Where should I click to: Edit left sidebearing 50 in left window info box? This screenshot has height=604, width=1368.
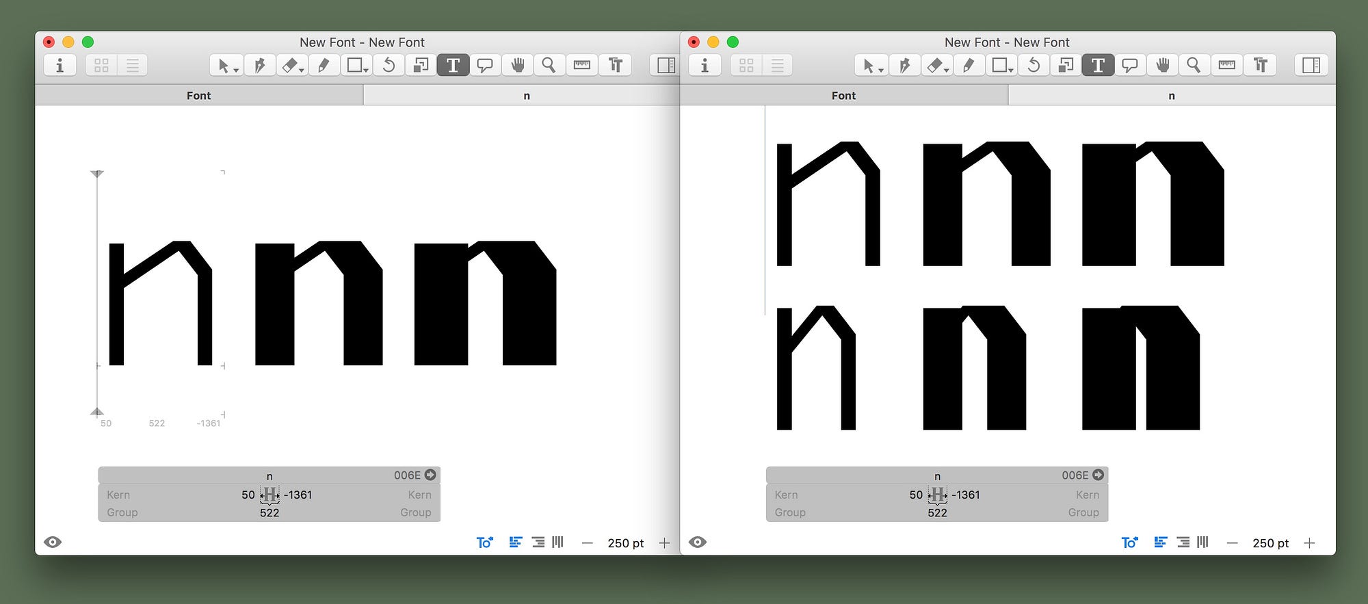[x=248, y=495]
